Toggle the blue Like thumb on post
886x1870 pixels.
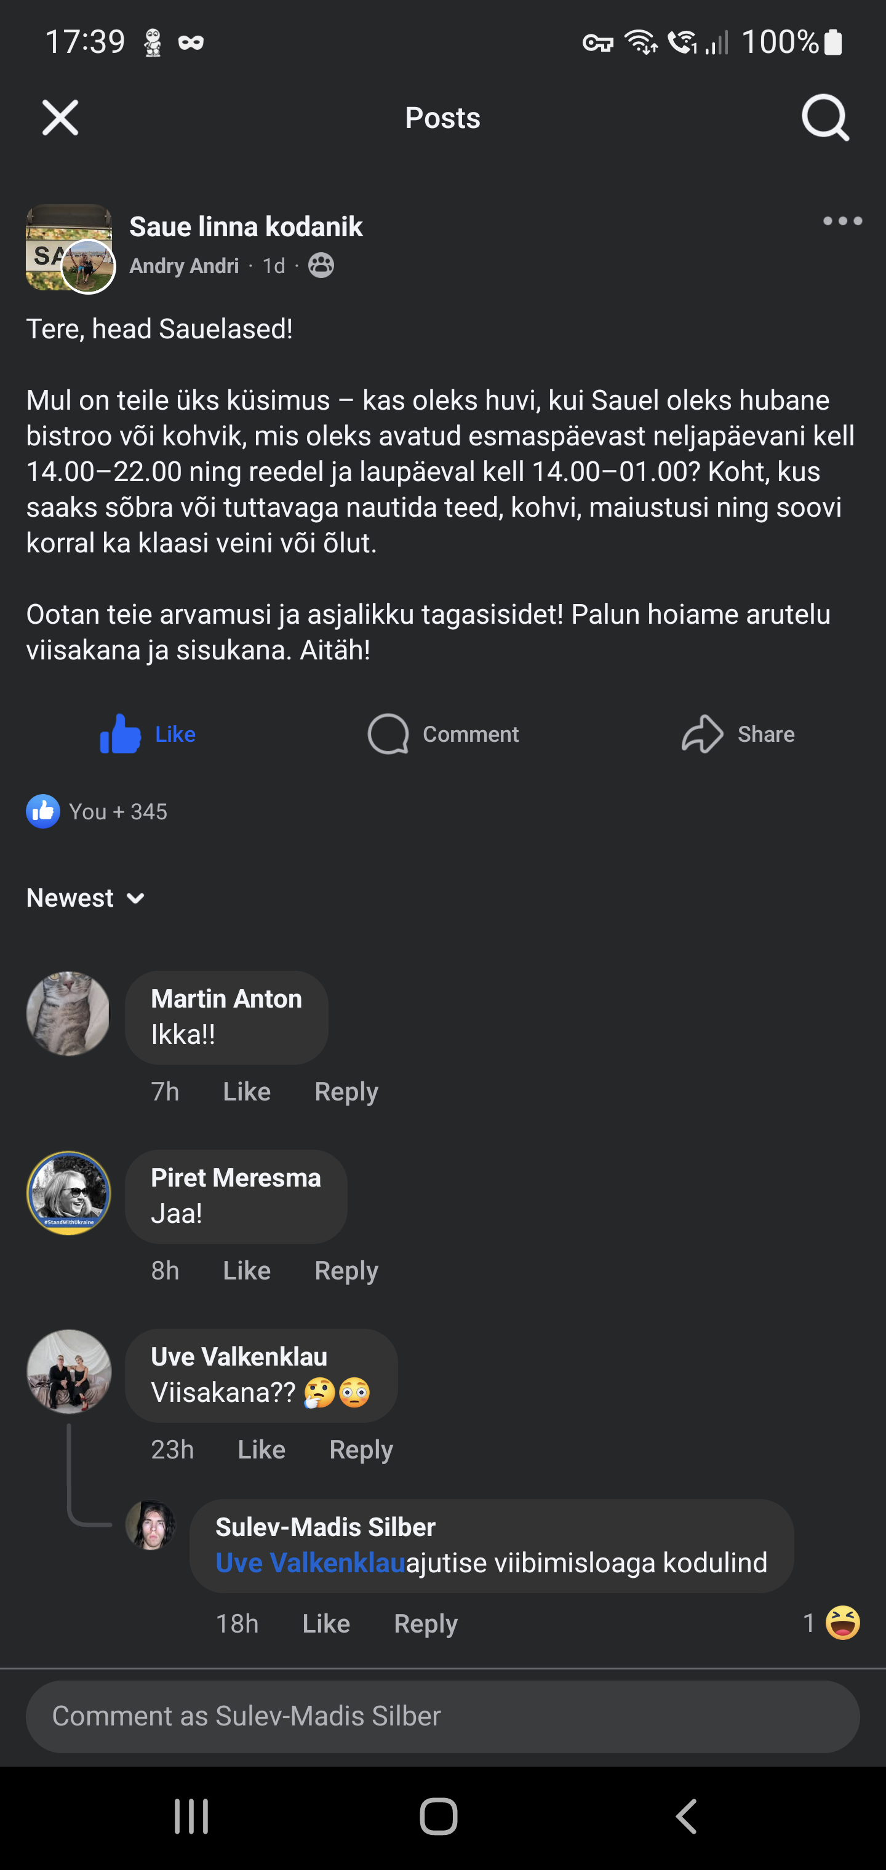pyautogui.click(x=121, y=734)
